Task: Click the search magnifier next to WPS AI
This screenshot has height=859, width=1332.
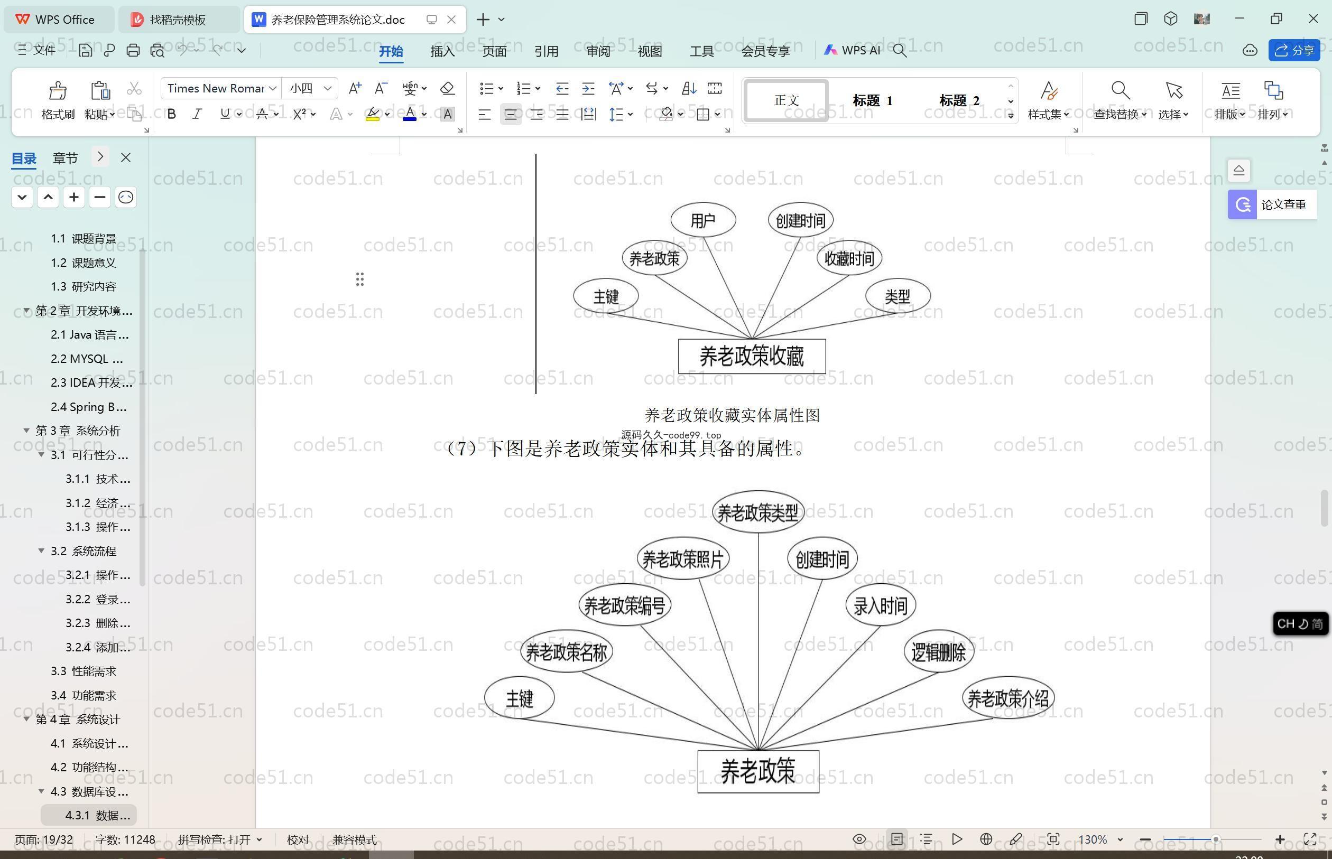Action: (x=900, y=51)
